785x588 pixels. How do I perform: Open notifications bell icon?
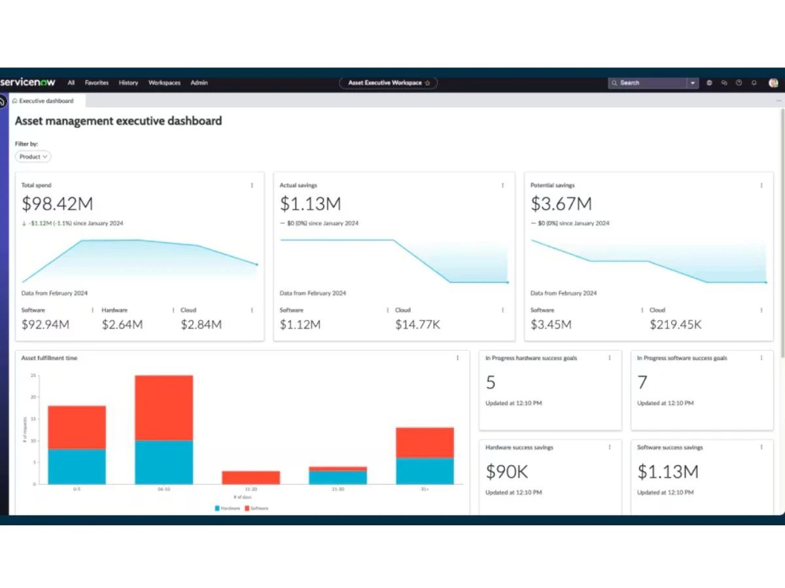[754, 83]
